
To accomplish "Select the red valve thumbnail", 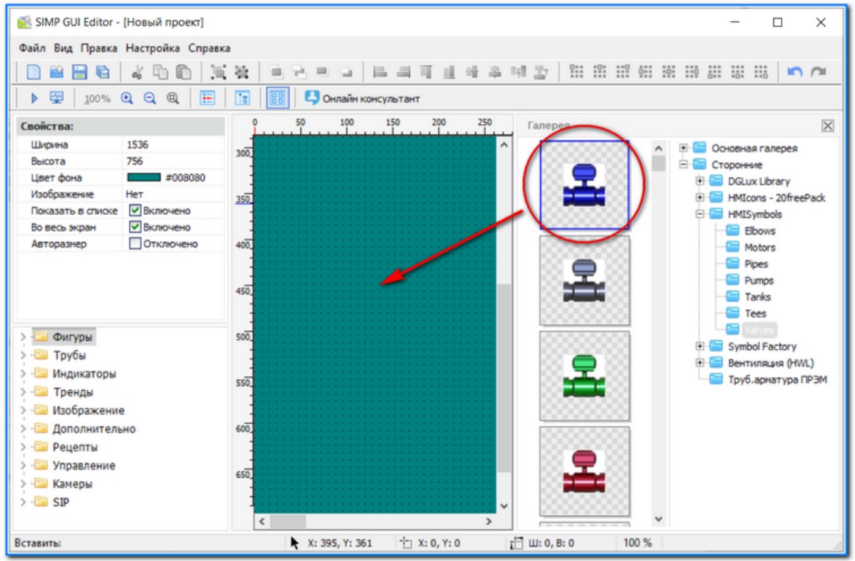I will pos(584,472).
